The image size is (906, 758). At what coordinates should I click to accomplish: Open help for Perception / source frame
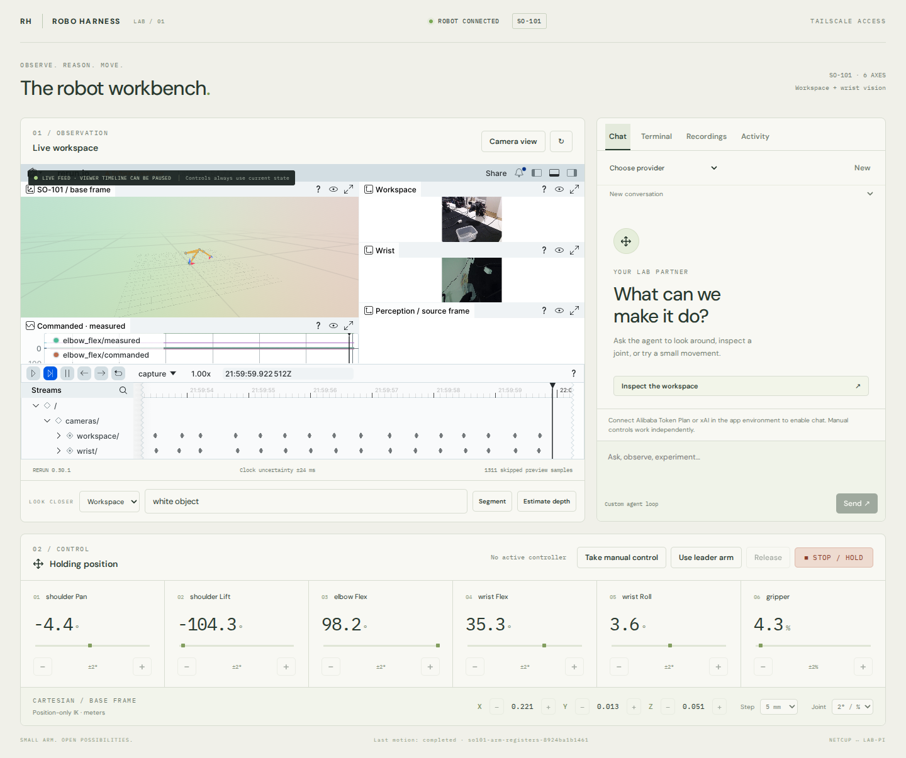(544, 310)
